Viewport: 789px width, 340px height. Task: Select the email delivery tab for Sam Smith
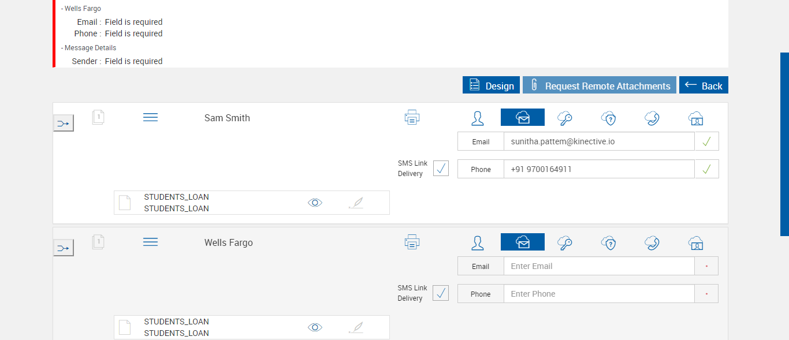coord(523,118)
